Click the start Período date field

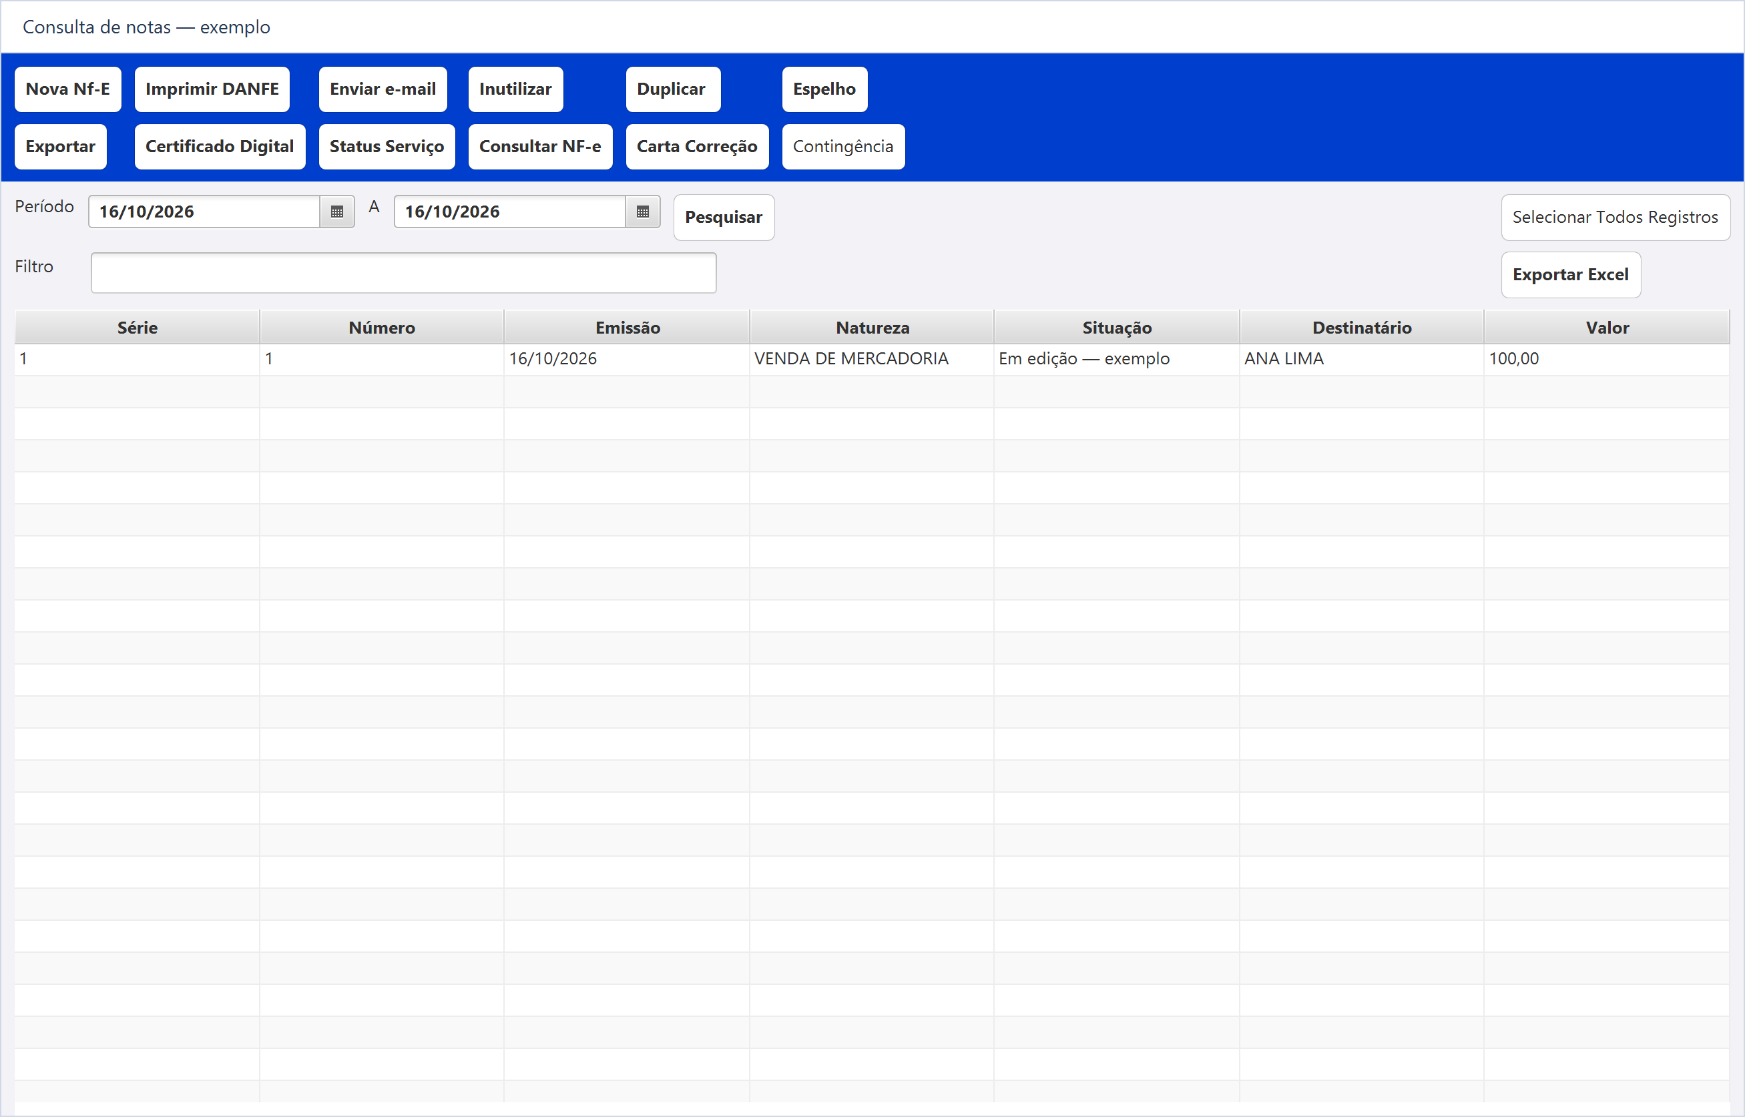204,212
